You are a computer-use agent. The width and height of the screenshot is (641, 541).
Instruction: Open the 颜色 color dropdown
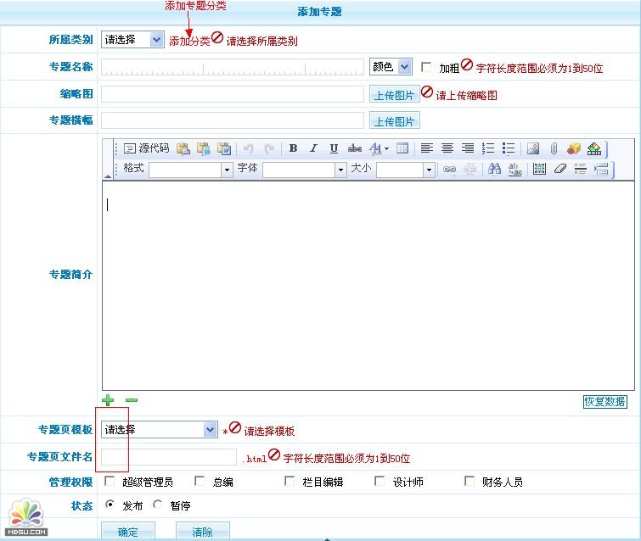pos(391,66)
